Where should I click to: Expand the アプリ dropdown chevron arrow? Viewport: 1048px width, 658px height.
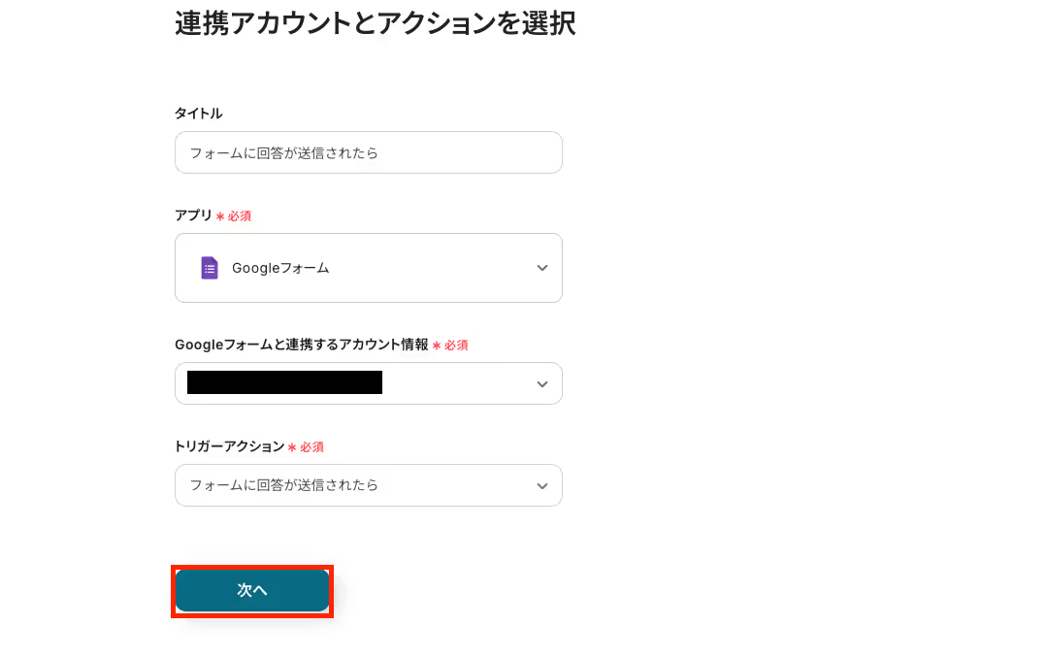tap(542, 268)
